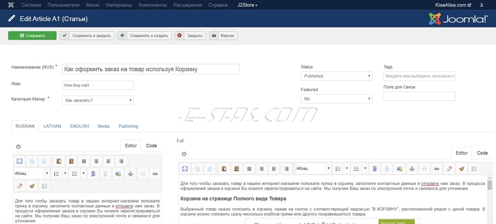Increase indent in the left editor toolbar

click(93, 174)
